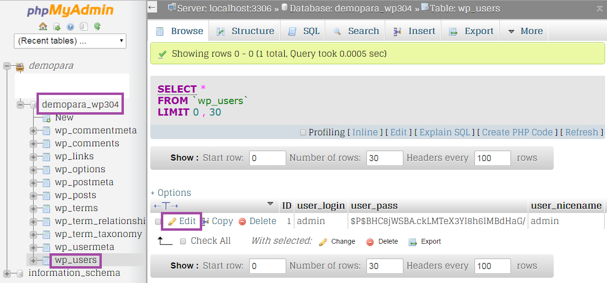Click the wp_comments table icon
The image size is (607, 283).
(x=47, y=143)
